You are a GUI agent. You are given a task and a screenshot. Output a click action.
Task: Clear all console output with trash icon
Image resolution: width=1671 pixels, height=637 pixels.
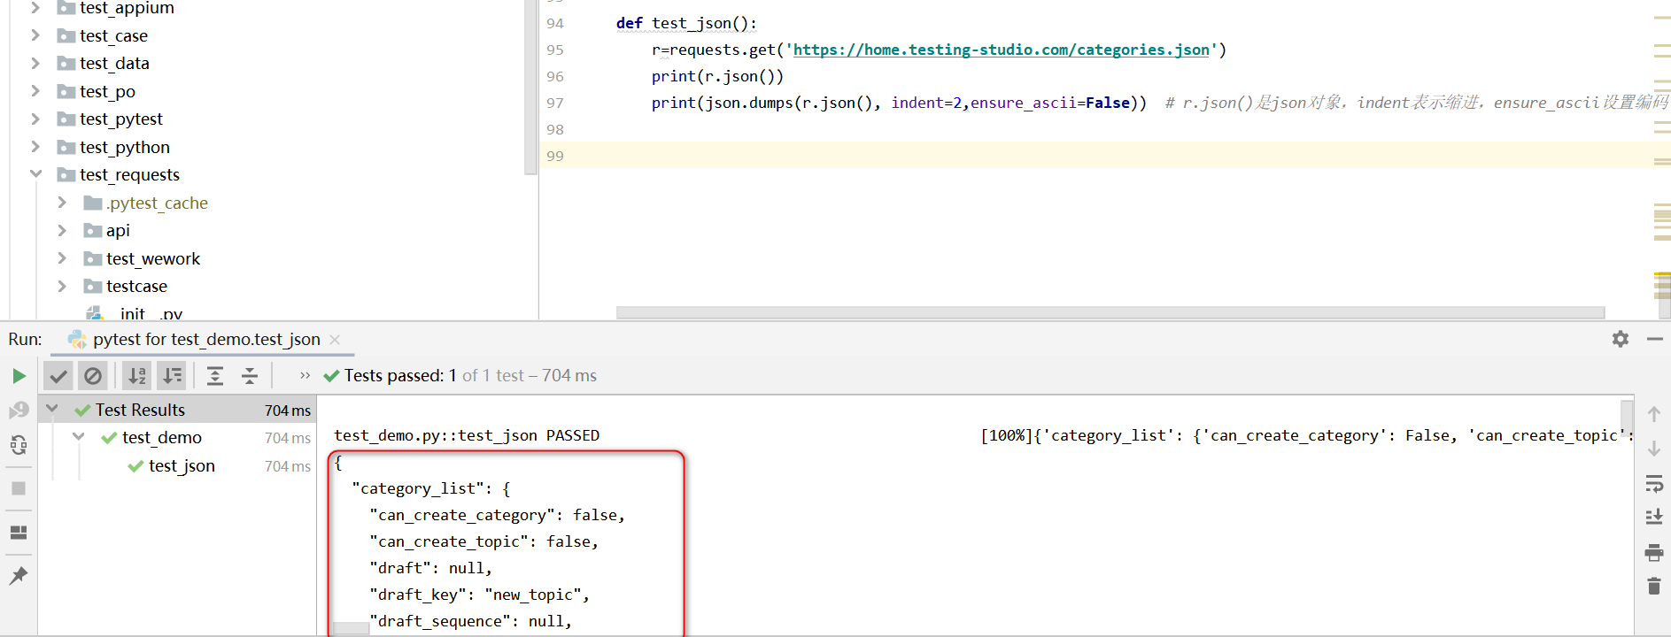tap(1653, 586)
